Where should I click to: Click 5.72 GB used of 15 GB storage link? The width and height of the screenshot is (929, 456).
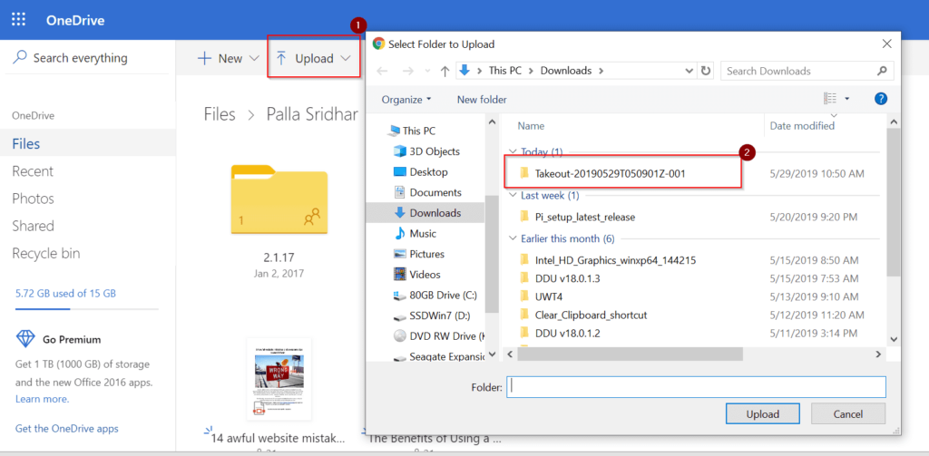(x=65, y=293)
